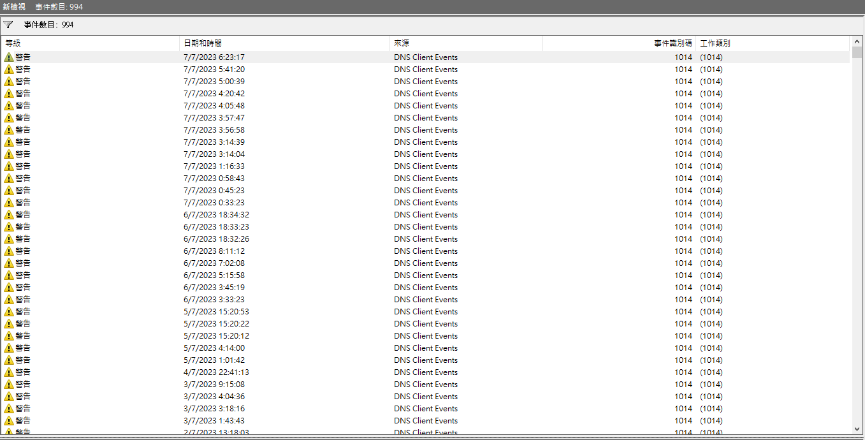Image resolution: width=865 pixels, height=440 pixels.
Task: Click warning icon of 6/7/2023 3:33:23 event
Action: 9,299
